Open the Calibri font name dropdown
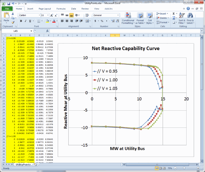Screen dimensions: 205x172 click(x=39, y=15)
